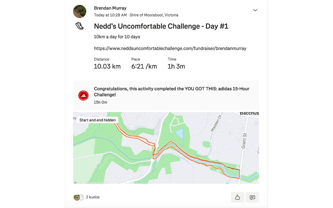Click the 6:21 /km pace stat
The height and width of the screenshot is (208, 333).
tap(144, 66)
